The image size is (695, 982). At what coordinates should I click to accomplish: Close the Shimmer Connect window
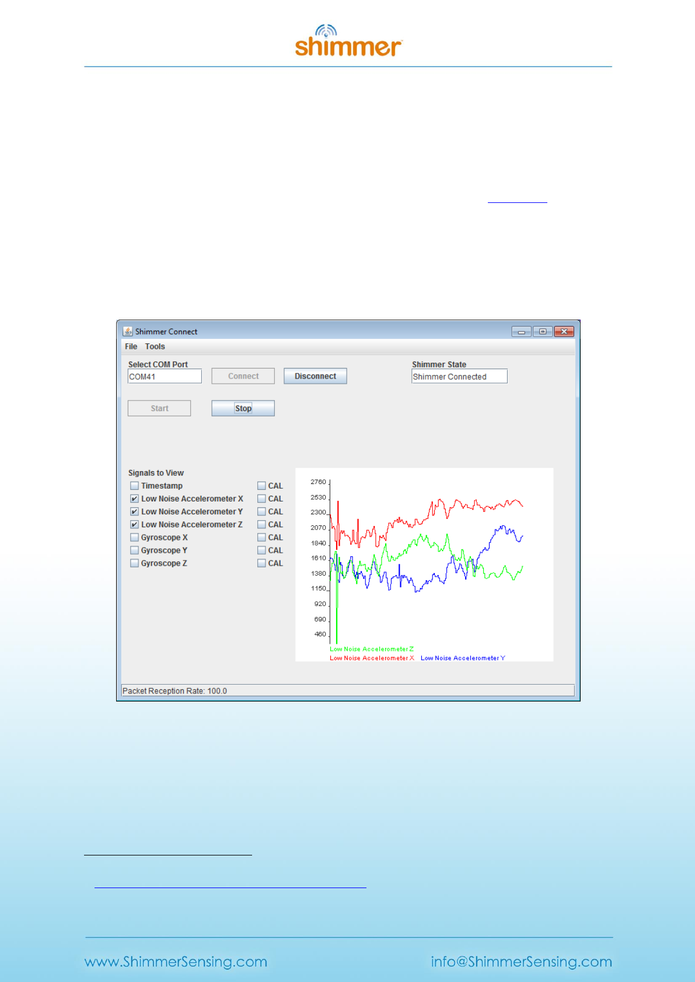(564, 332)
